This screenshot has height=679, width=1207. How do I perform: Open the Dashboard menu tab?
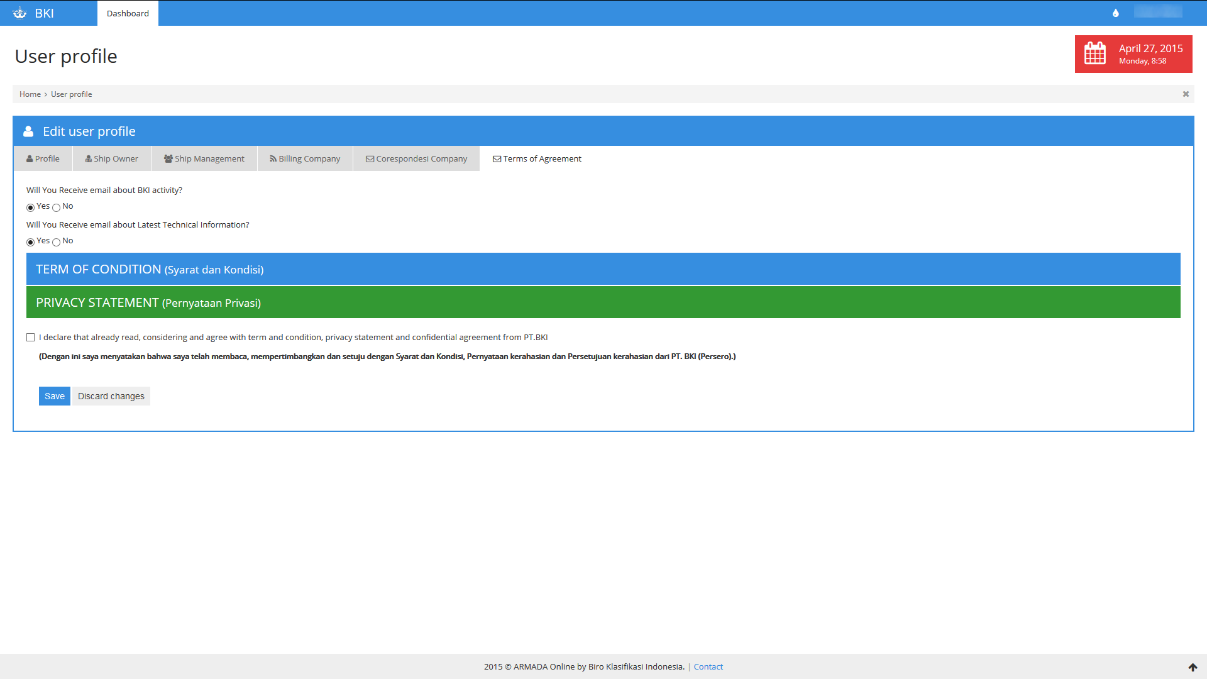[128, 13]
